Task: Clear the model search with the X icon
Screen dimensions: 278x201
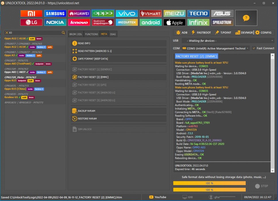Action: pos(7,33)
